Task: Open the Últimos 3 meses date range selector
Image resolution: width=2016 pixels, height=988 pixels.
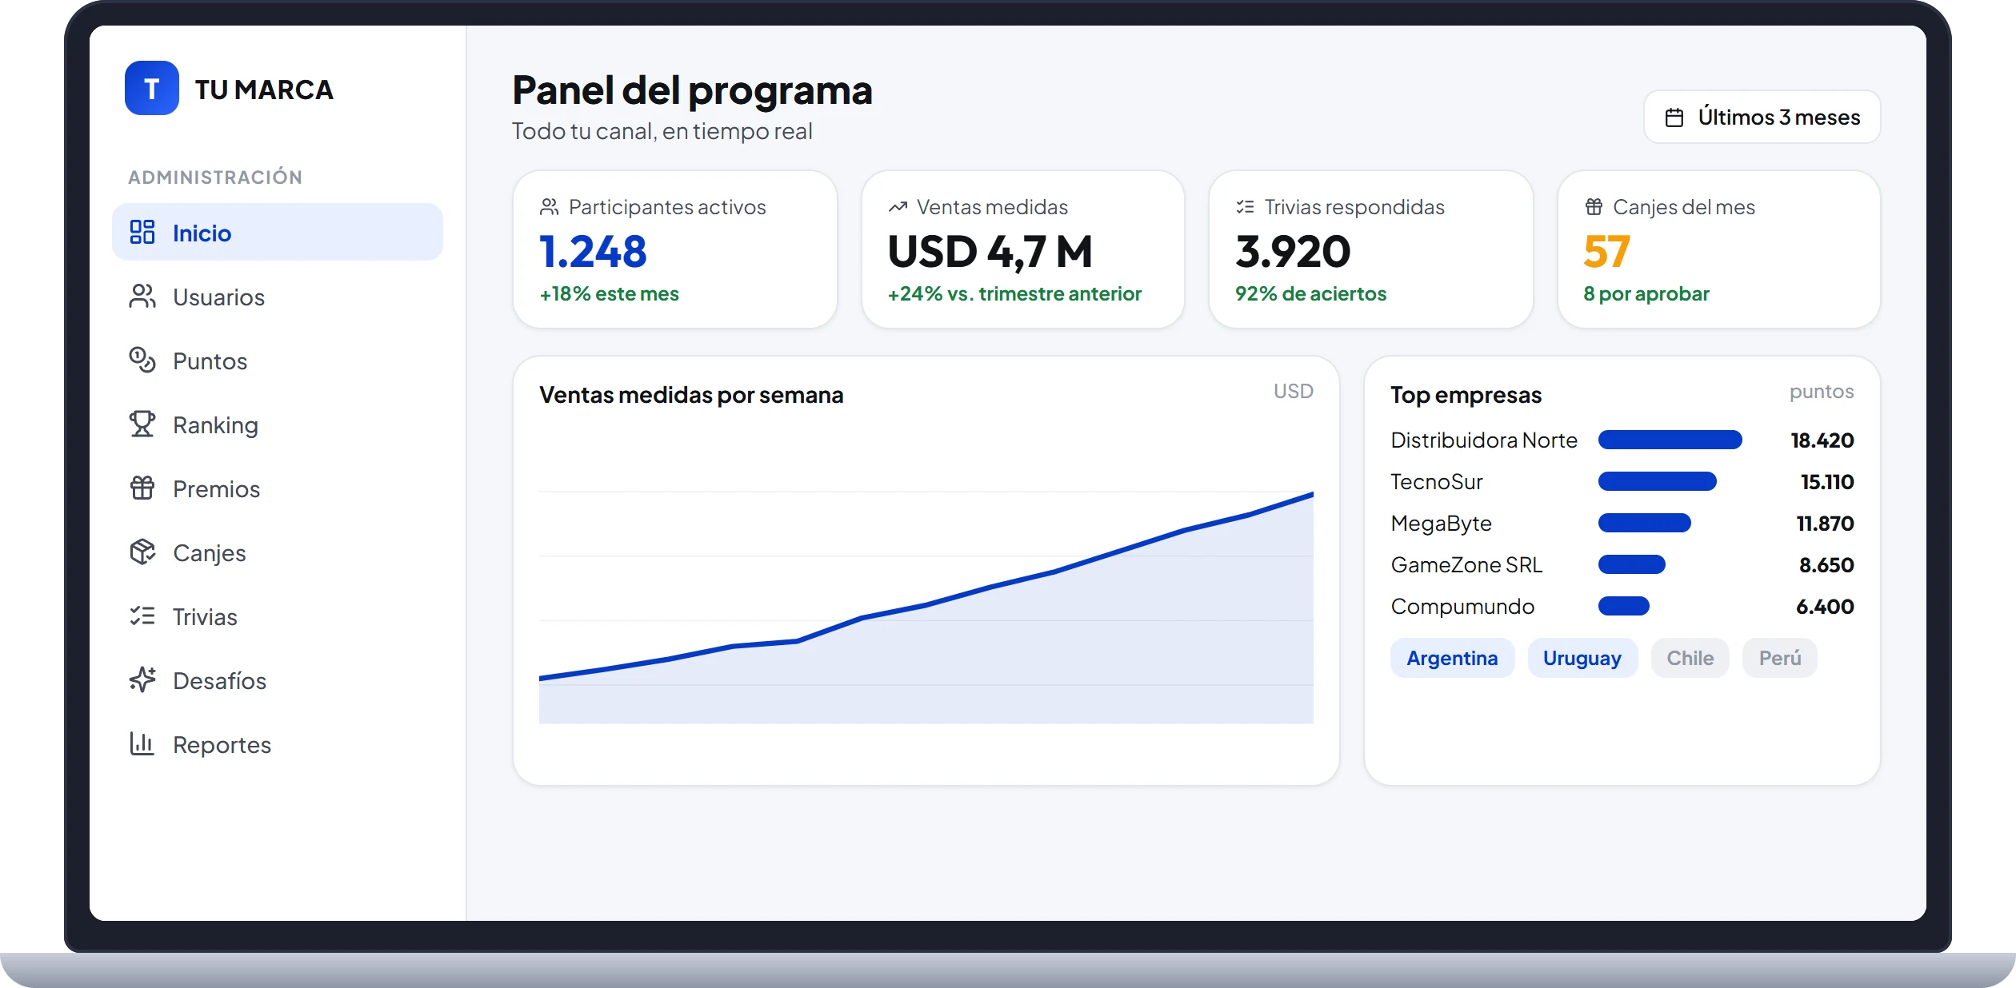Action: tap(1762, 118)
